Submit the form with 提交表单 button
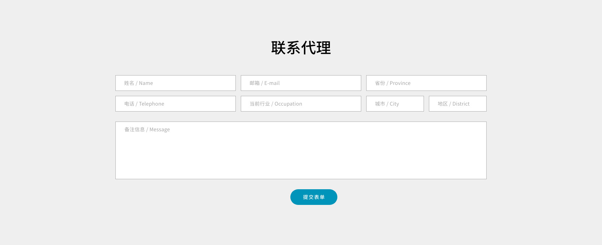Viewport: 602px width, 245px height. point(314,197)
